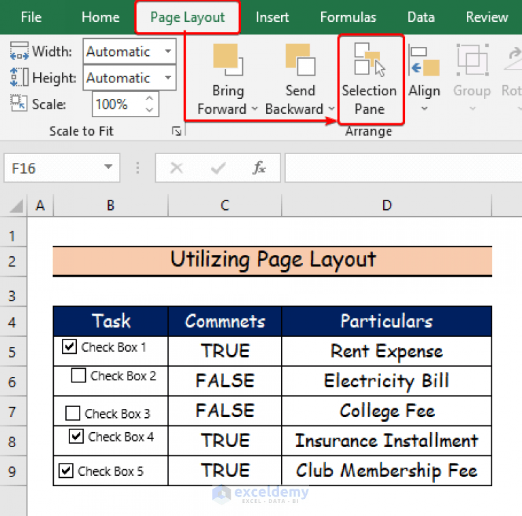Click the Rotate objects icon
The width and height of the screenshot is (522, 516).
513,59
